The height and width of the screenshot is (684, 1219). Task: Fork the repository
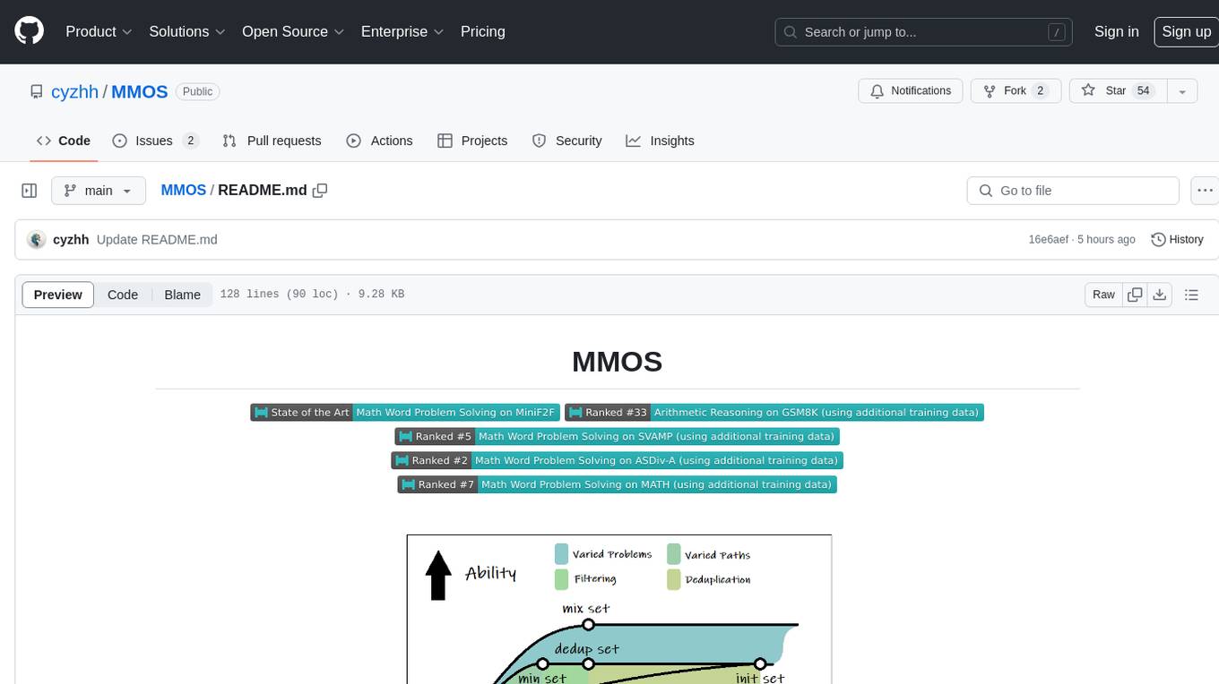tap(1016, 91)
